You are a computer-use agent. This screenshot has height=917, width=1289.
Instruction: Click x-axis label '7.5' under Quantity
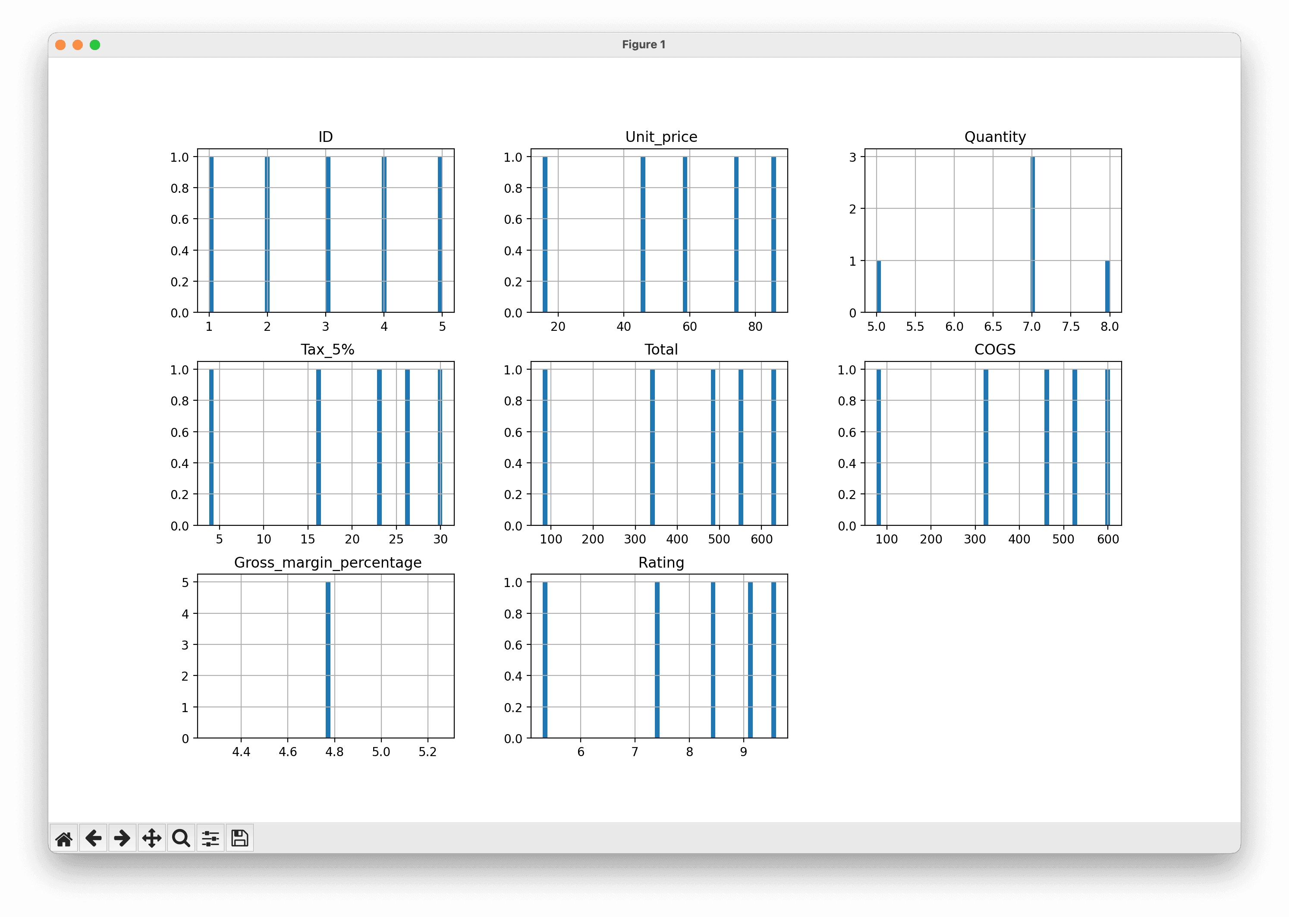click(1070, 327)
